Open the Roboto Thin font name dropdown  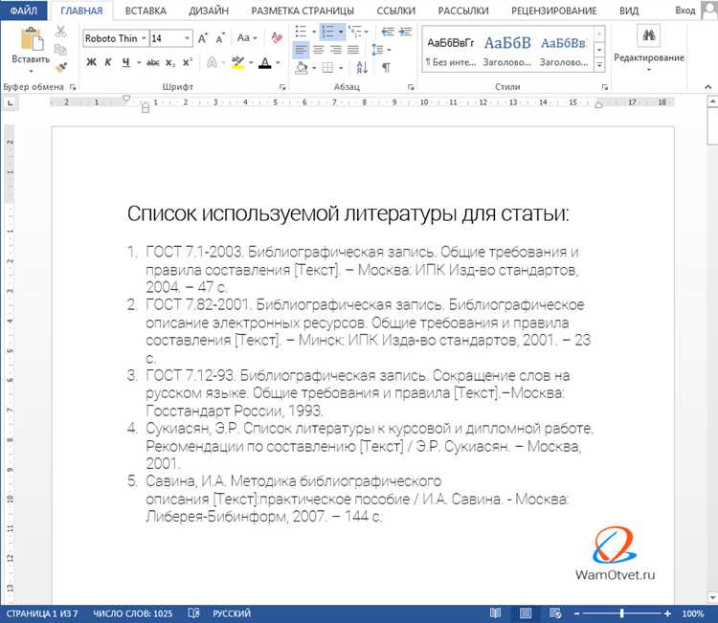point(144,38)
